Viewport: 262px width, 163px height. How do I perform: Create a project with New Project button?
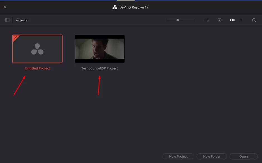point(178,156)
